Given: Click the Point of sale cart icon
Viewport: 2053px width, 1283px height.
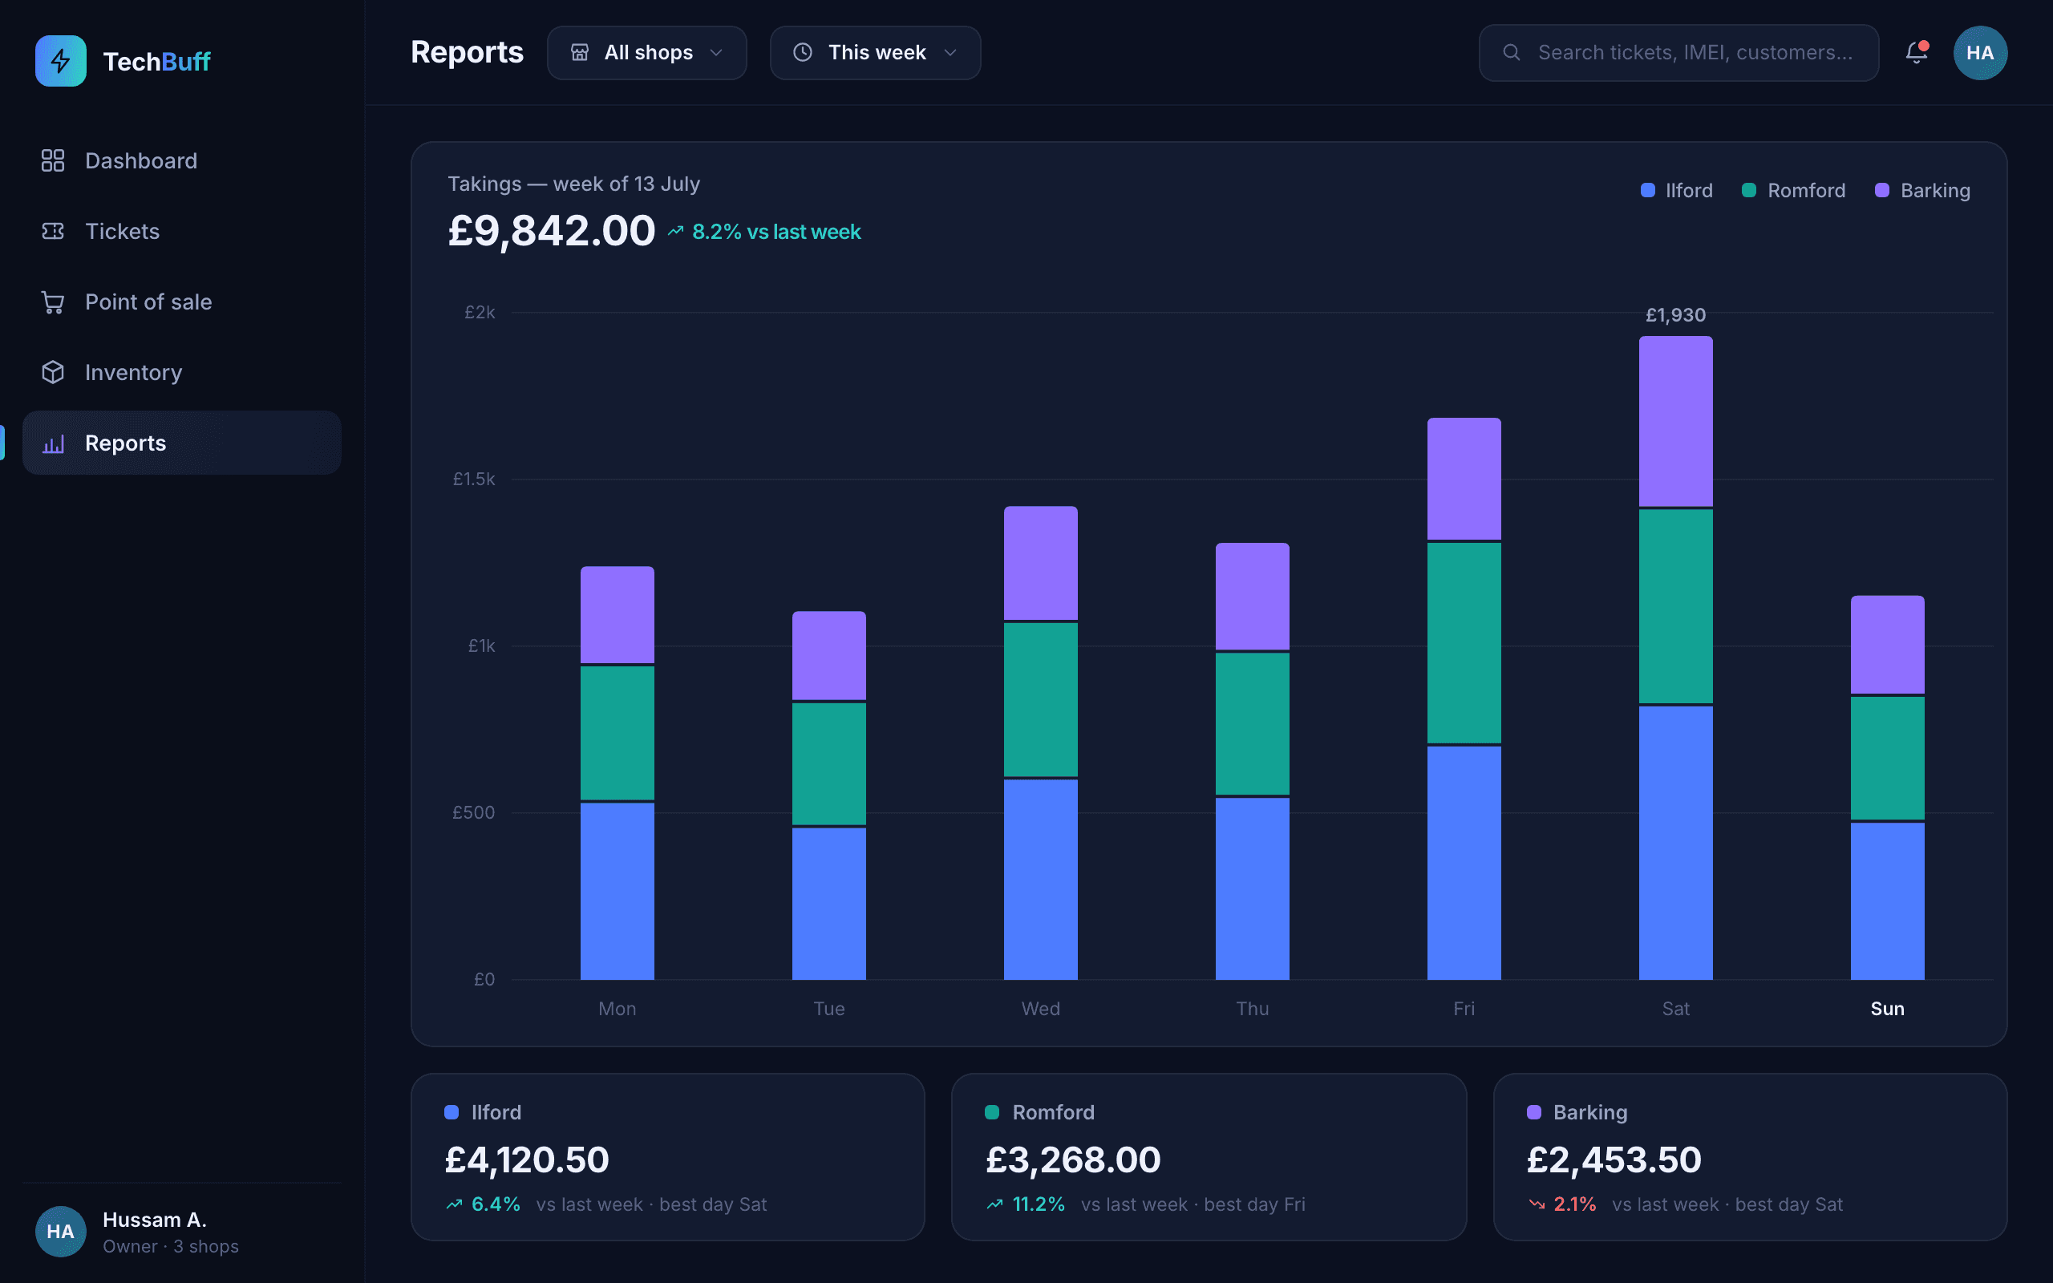Looking at the screenshot, I should click(x=53, y=302).
